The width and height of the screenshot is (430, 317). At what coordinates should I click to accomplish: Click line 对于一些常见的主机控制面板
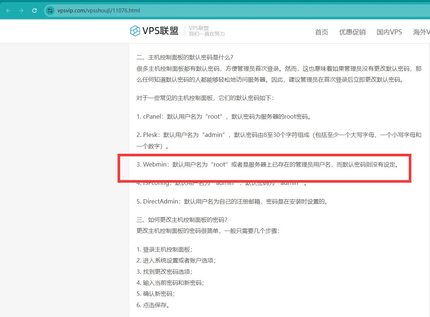[x=205, y=98]
